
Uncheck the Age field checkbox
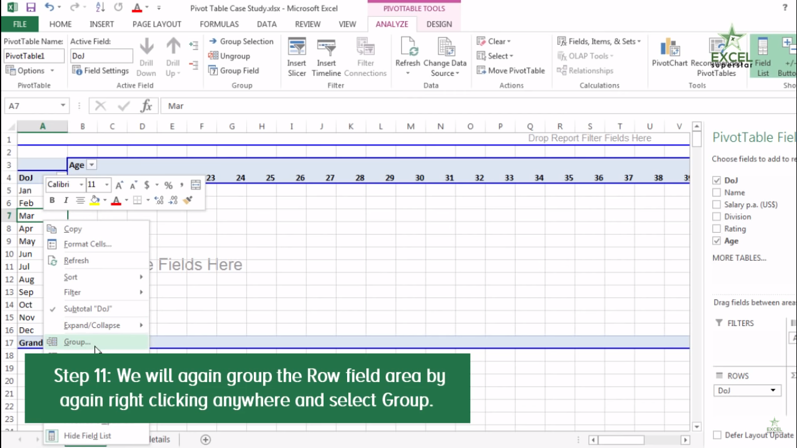(x=716, y=241)
